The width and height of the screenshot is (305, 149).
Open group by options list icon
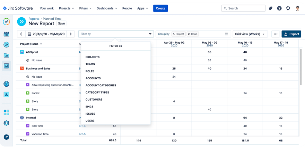[226, 34]
